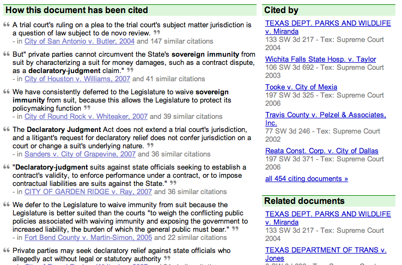Click the quote beginning 'But" private parties cannot circumvent'
402x265 pixels.
click(134, 63)
